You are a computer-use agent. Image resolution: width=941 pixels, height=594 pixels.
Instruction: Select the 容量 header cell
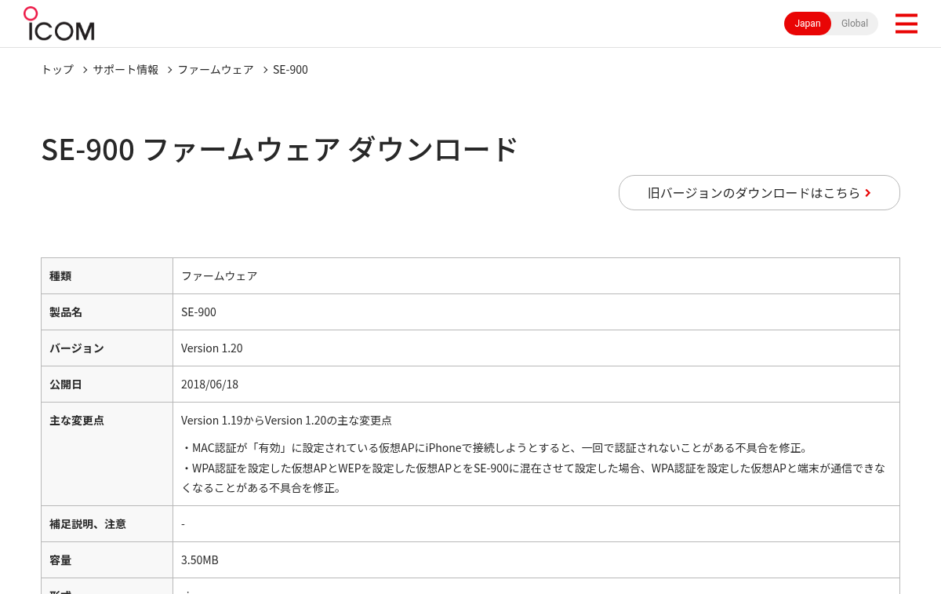click(107, 559)
